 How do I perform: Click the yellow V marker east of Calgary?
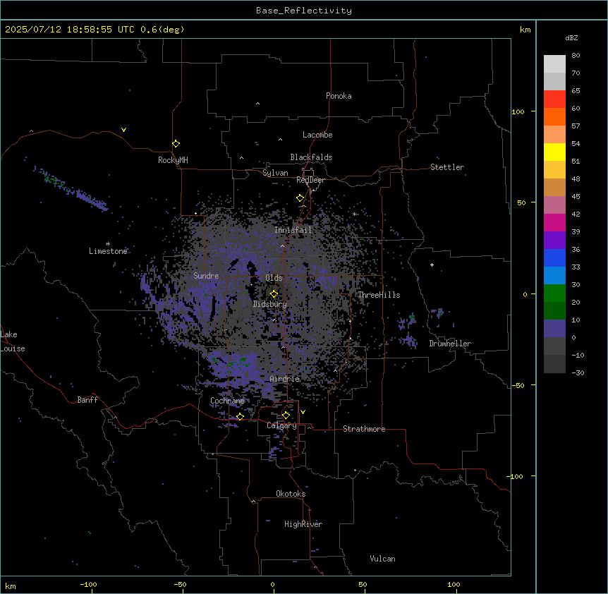pos(303,412)
